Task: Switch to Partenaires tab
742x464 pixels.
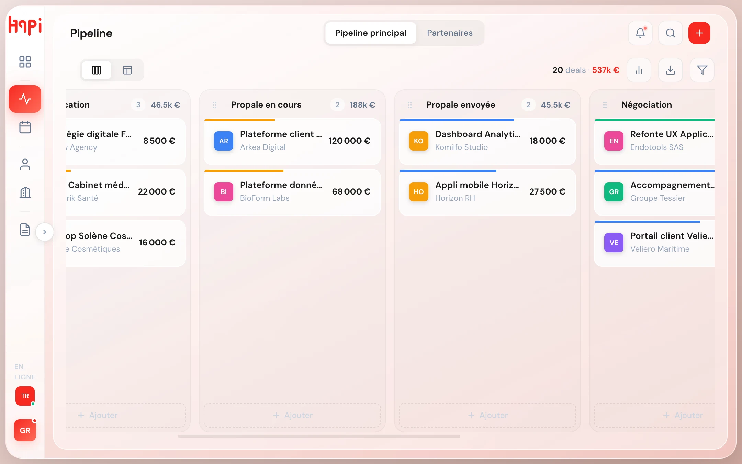Action: (x=450, y=33)
